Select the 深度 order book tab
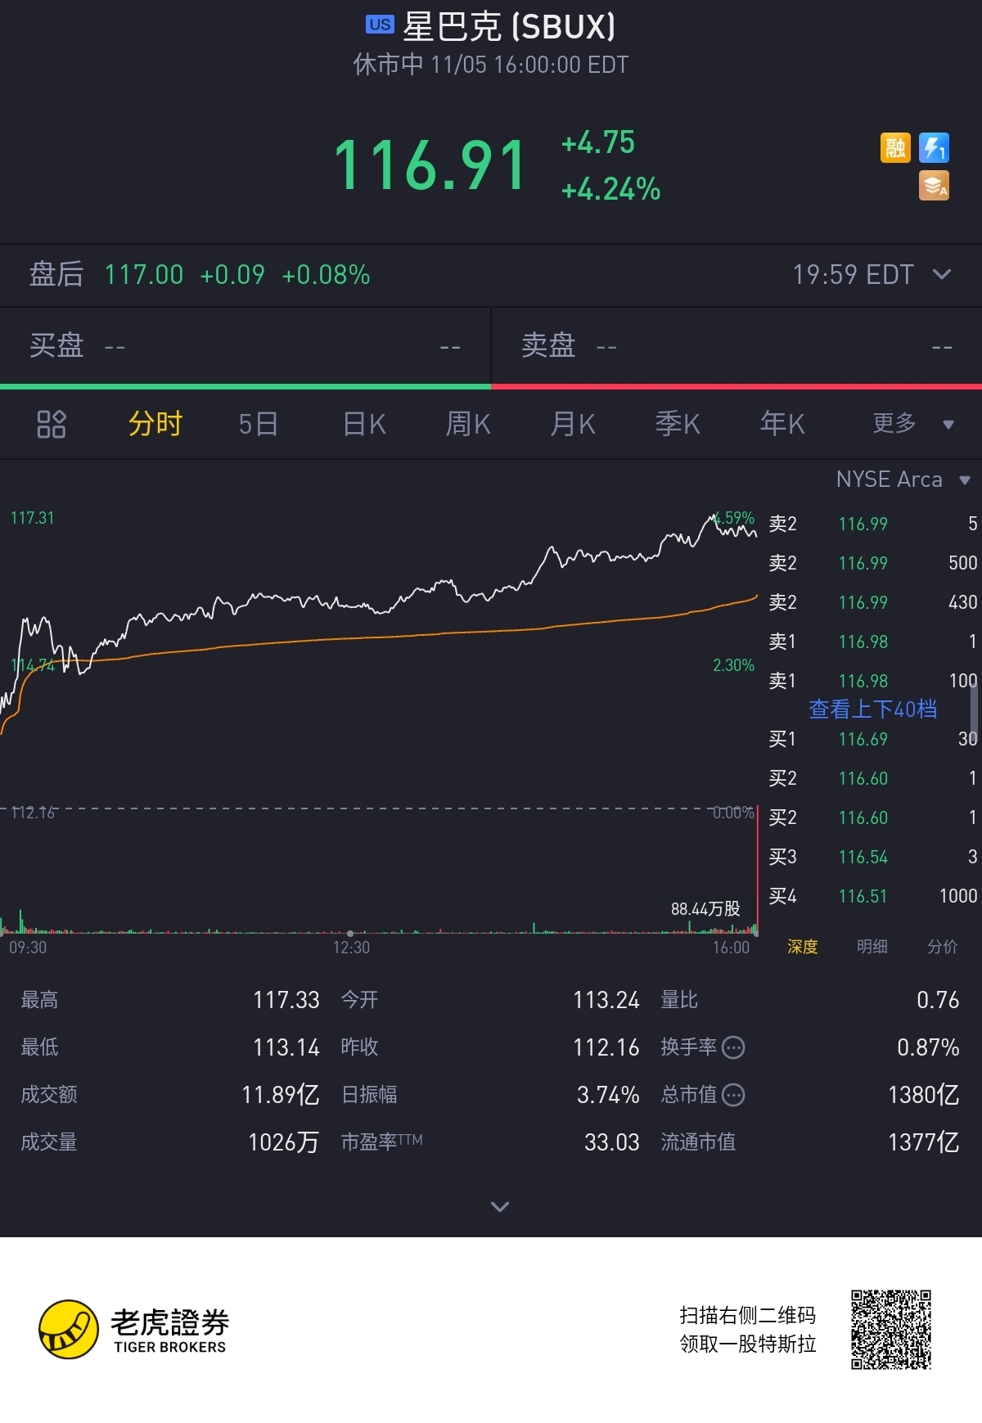The width and height of the screenshot is (982, 1423). point(803,947)
